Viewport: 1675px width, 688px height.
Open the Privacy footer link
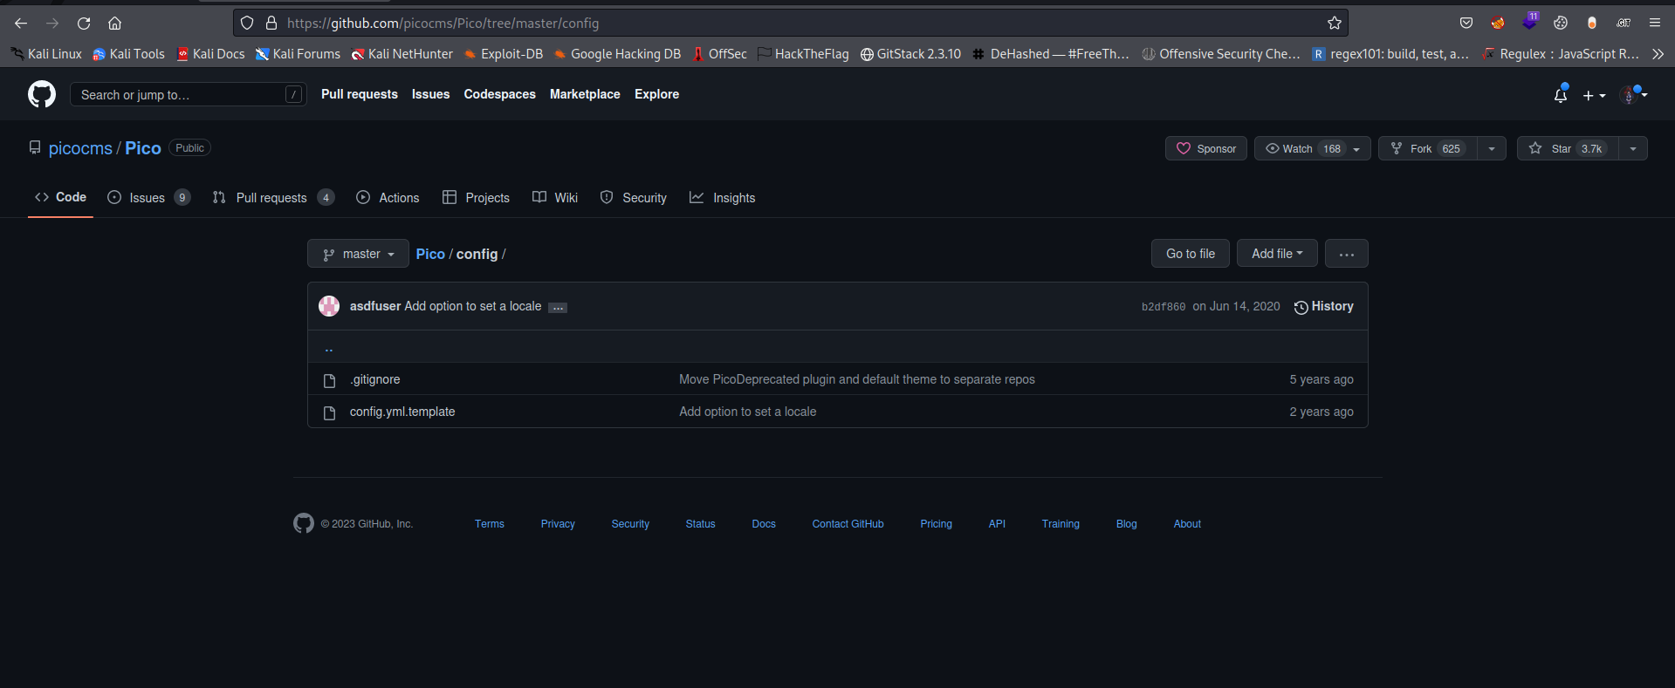pyautogui.click(x=558, y=524)
